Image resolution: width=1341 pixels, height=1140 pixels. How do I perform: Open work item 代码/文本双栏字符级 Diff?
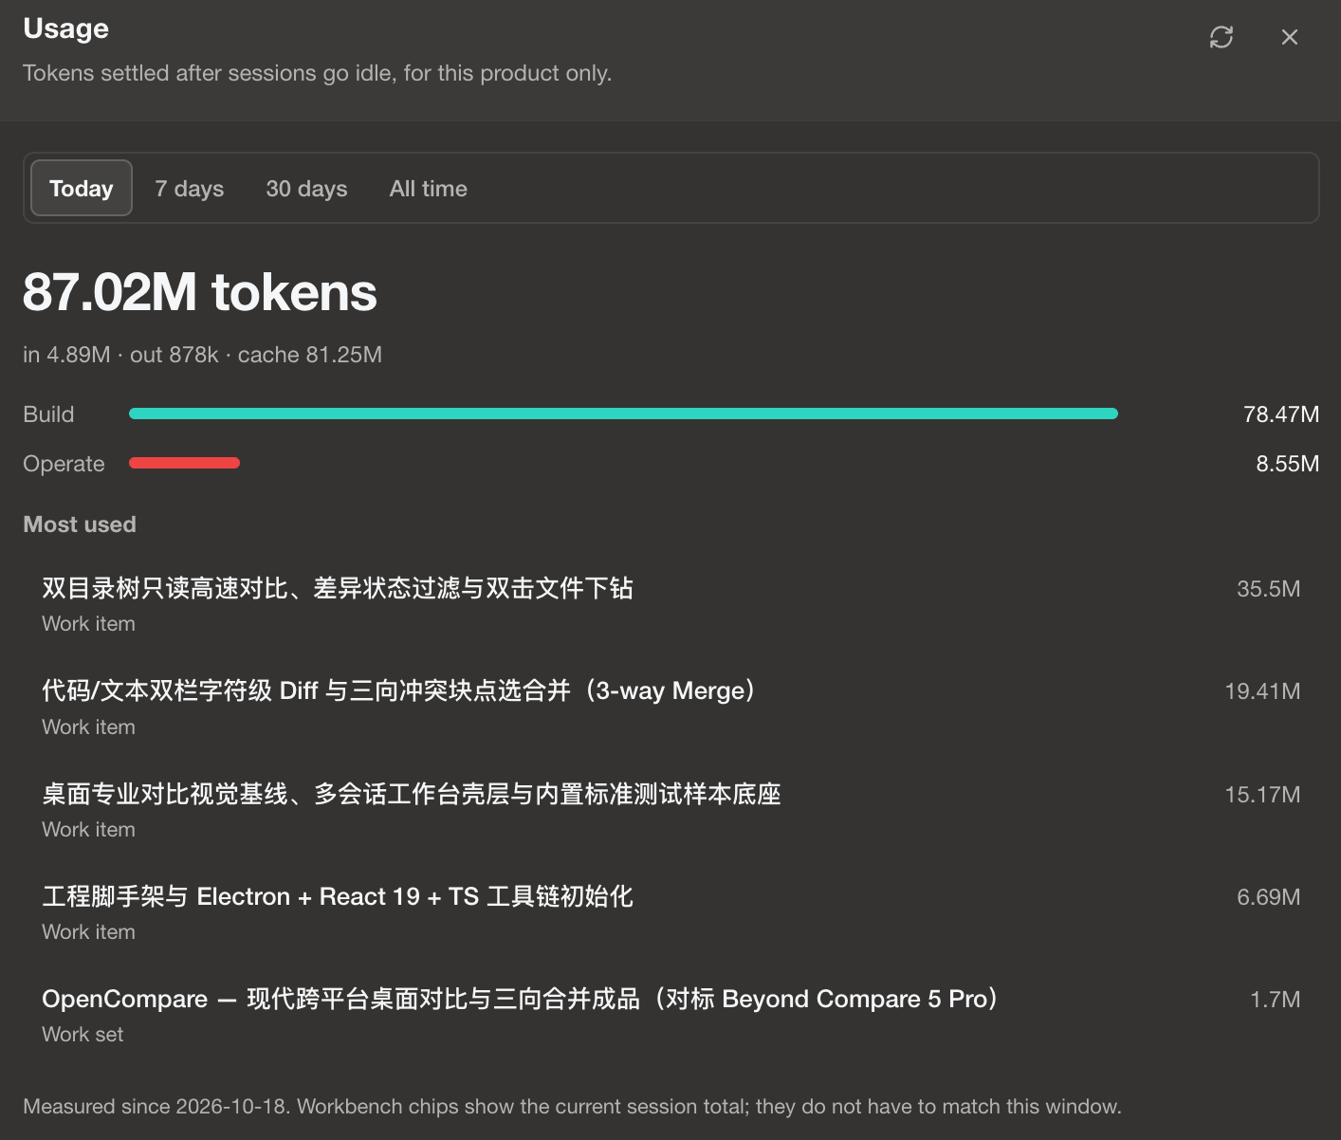(x=670, y=708)
